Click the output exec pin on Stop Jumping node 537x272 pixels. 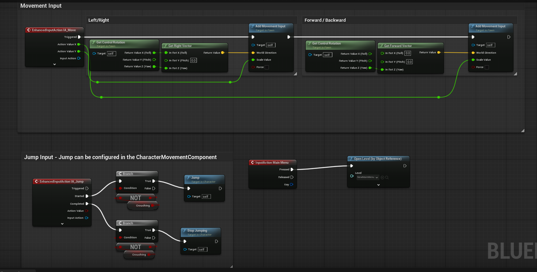tap(217, 241)
